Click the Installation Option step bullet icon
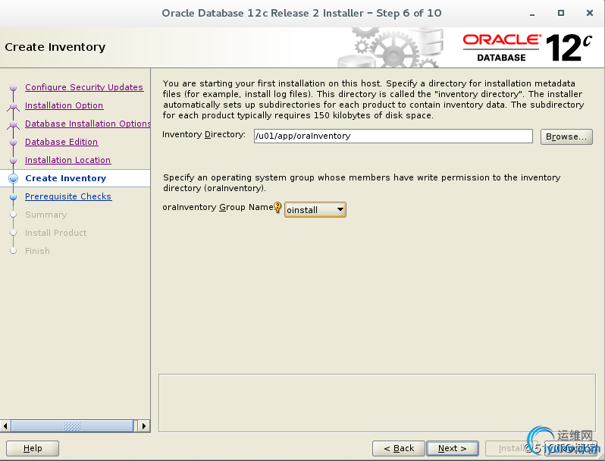Viewport: 605px width, 461px height. click(13, 105)
